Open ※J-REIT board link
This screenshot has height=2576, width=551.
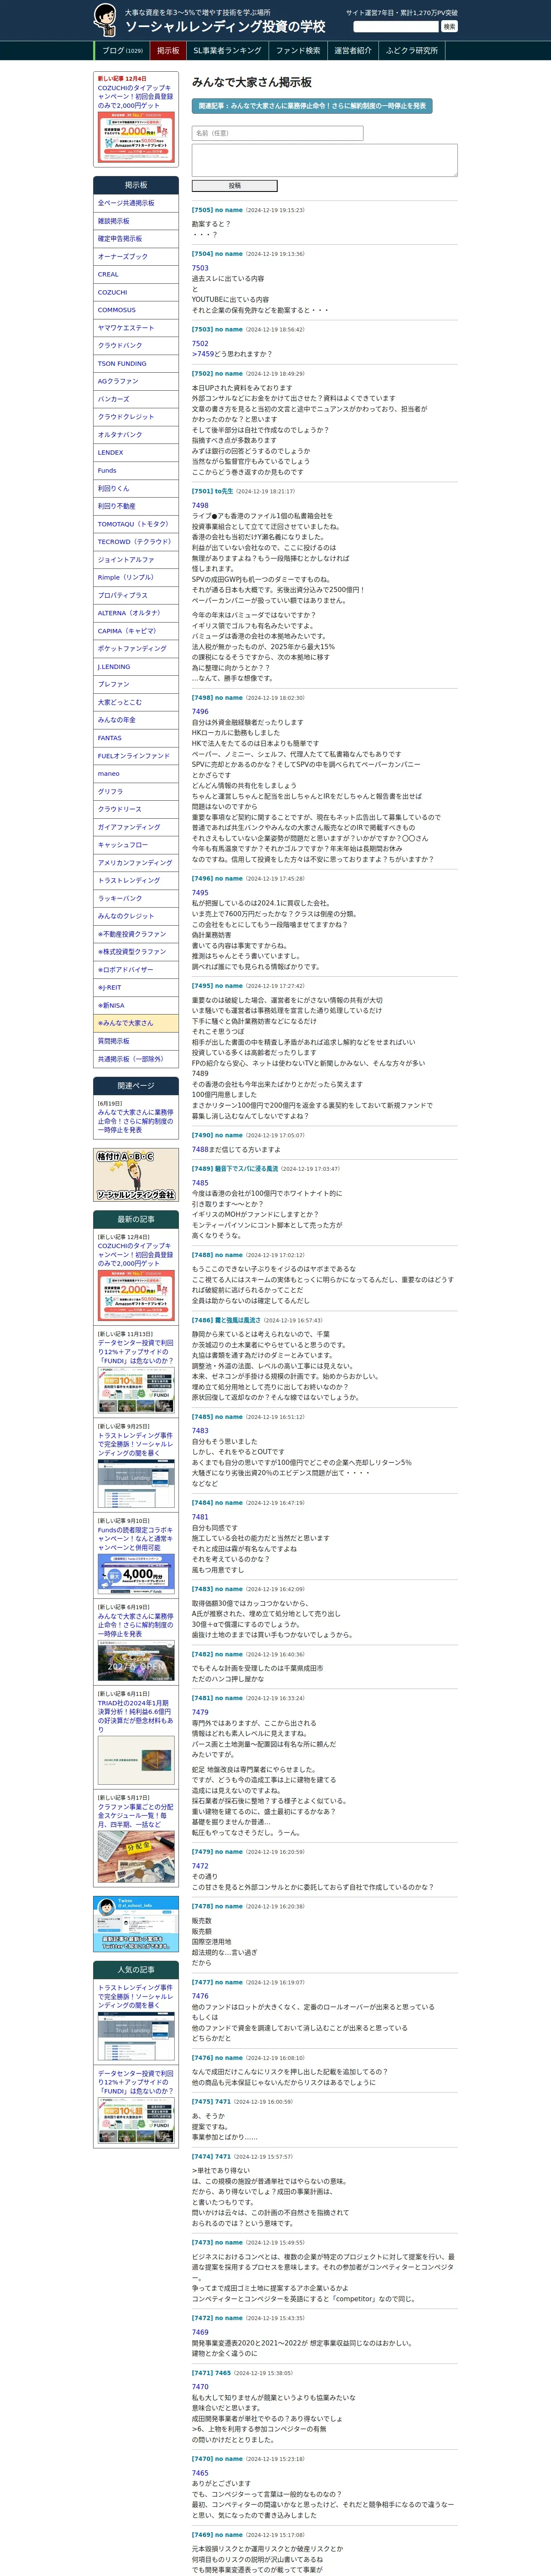point(136,987)
